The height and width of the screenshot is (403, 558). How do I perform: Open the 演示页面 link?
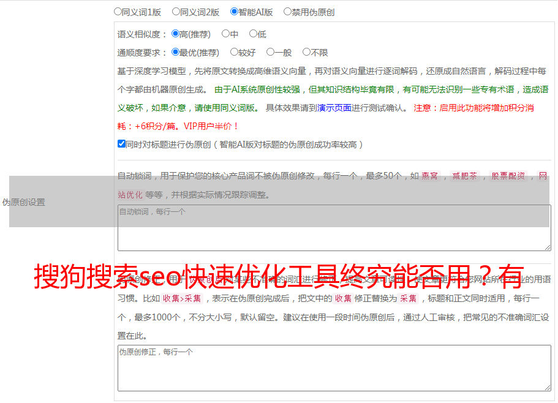[x=334, y=108]
